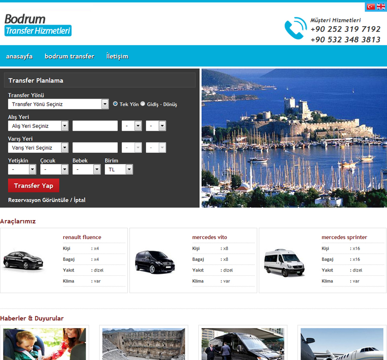Open news thumbnail showing private jet
The width and height of the screenshot is (387, 360).
coord(342,344)
